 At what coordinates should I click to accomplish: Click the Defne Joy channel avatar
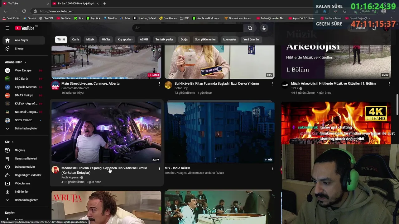point(168,85)
